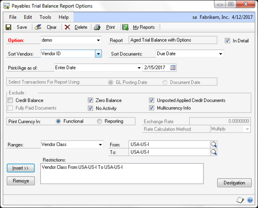Open the File menu
258x208 pixels.
(13, 17)
